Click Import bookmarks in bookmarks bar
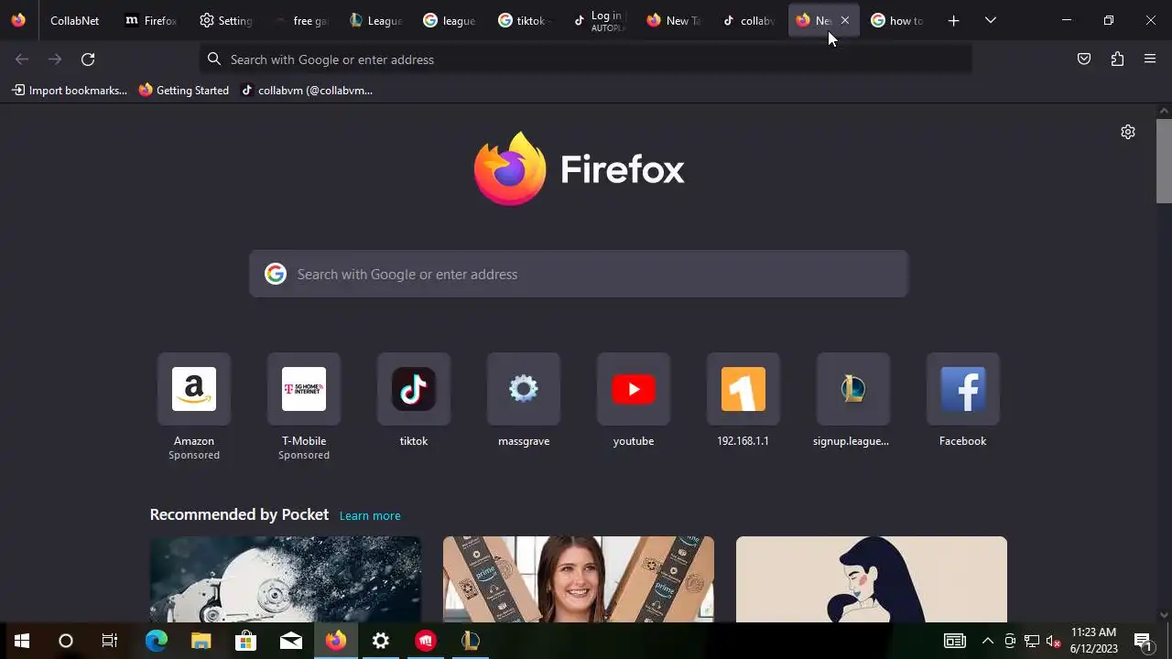Image resolution: width=1172 pixels, height=659 pixels. tap(70, 91)
